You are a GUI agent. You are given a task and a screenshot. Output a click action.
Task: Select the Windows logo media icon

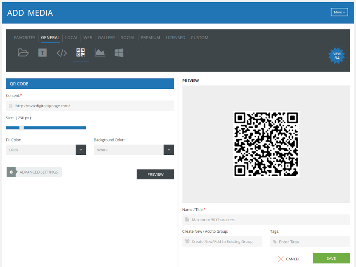[119, 53]
